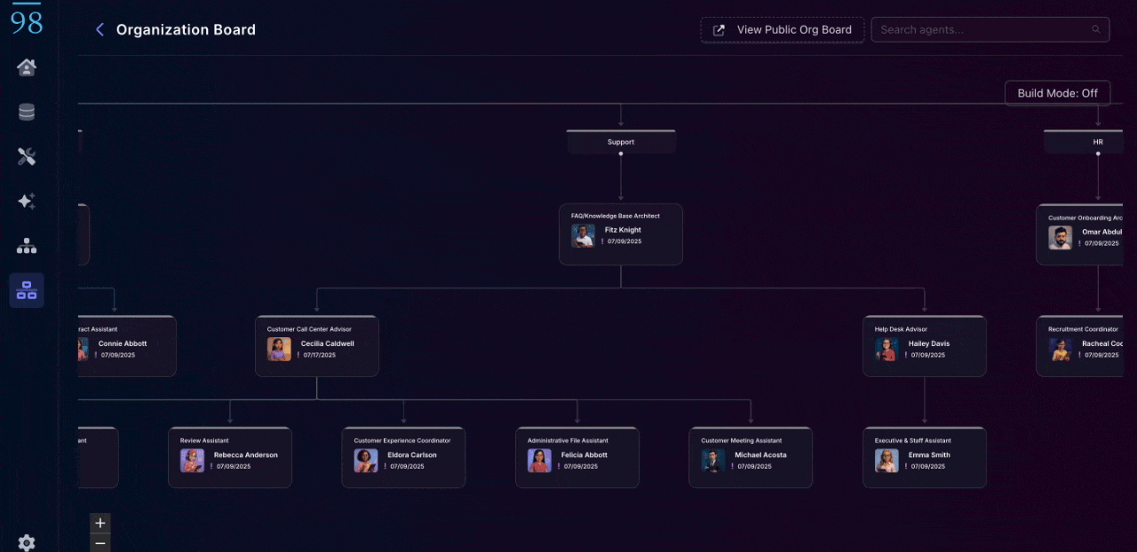
Task: Click the 98 logo at top left
Action: [27, 20]
